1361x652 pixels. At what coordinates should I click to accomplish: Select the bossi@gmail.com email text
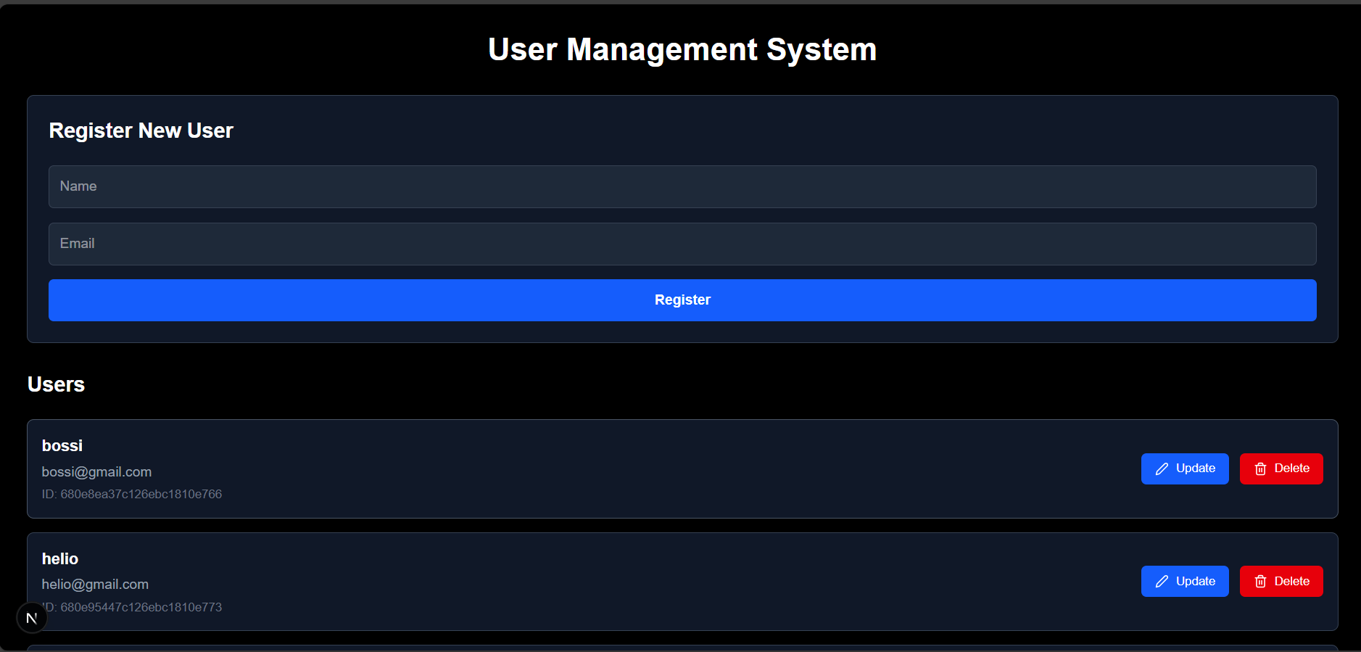[96, 472]
